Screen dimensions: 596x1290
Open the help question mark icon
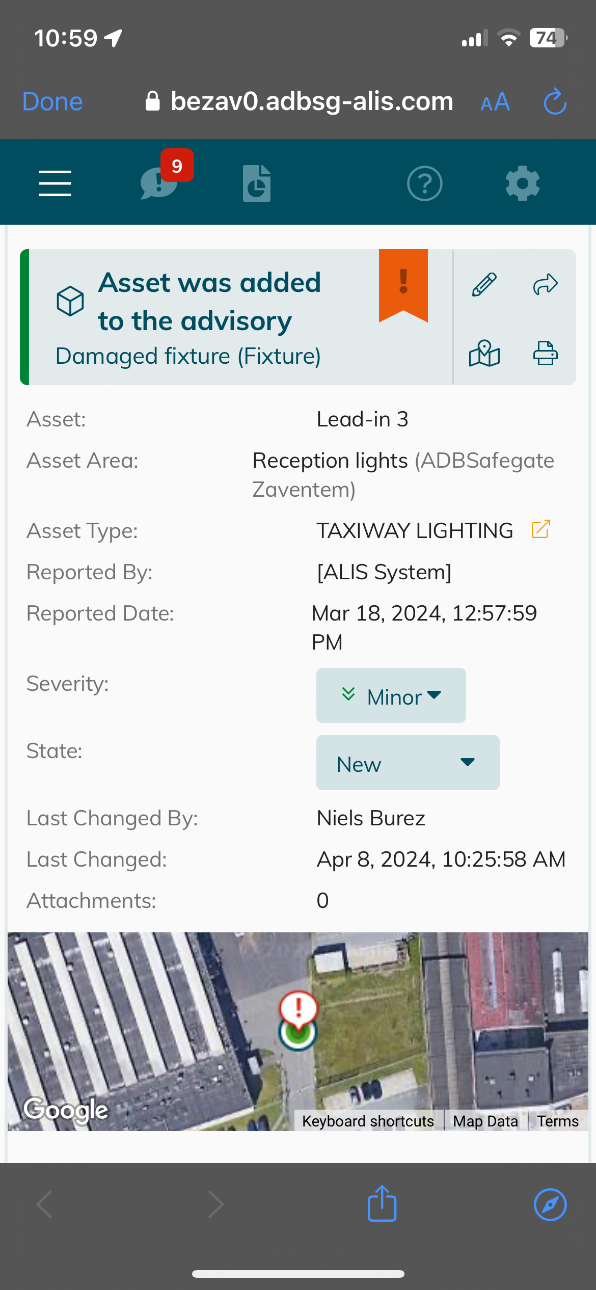click(424, 183)
